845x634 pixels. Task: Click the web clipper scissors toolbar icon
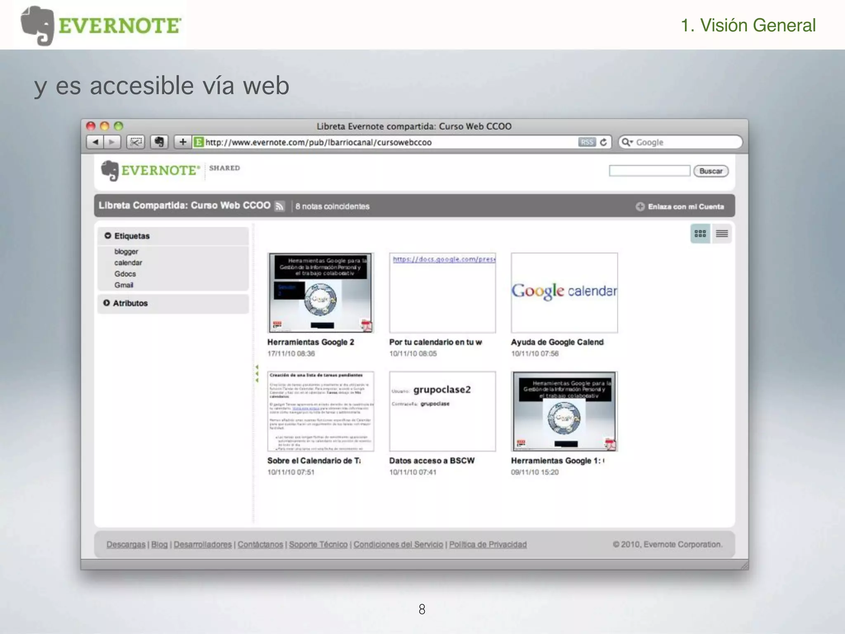click(135, 142)
